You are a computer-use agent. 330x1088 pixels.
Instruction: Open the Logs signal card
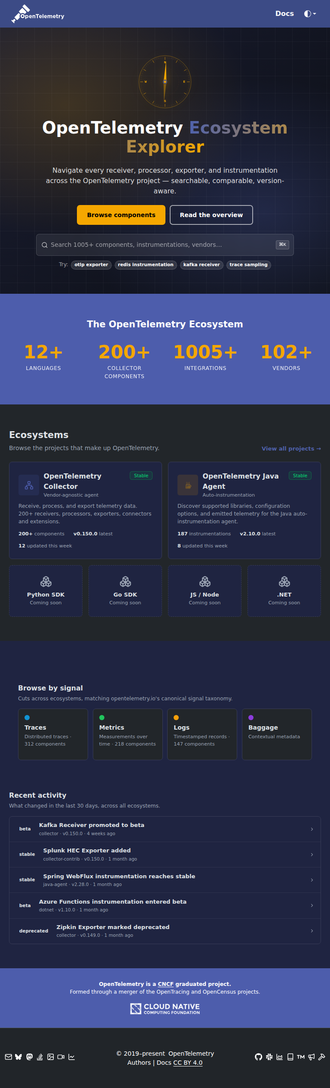[202, 734]
